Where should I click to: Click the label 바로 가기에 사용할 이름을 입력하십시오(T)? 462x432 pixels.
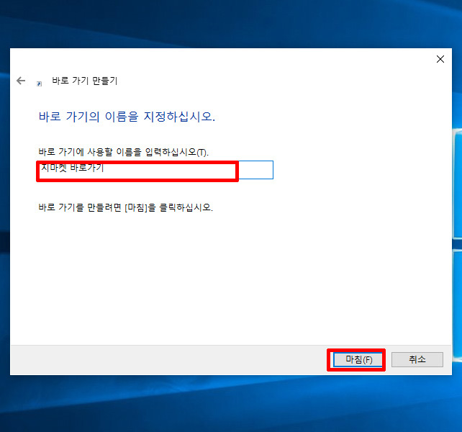pos(123,152)
